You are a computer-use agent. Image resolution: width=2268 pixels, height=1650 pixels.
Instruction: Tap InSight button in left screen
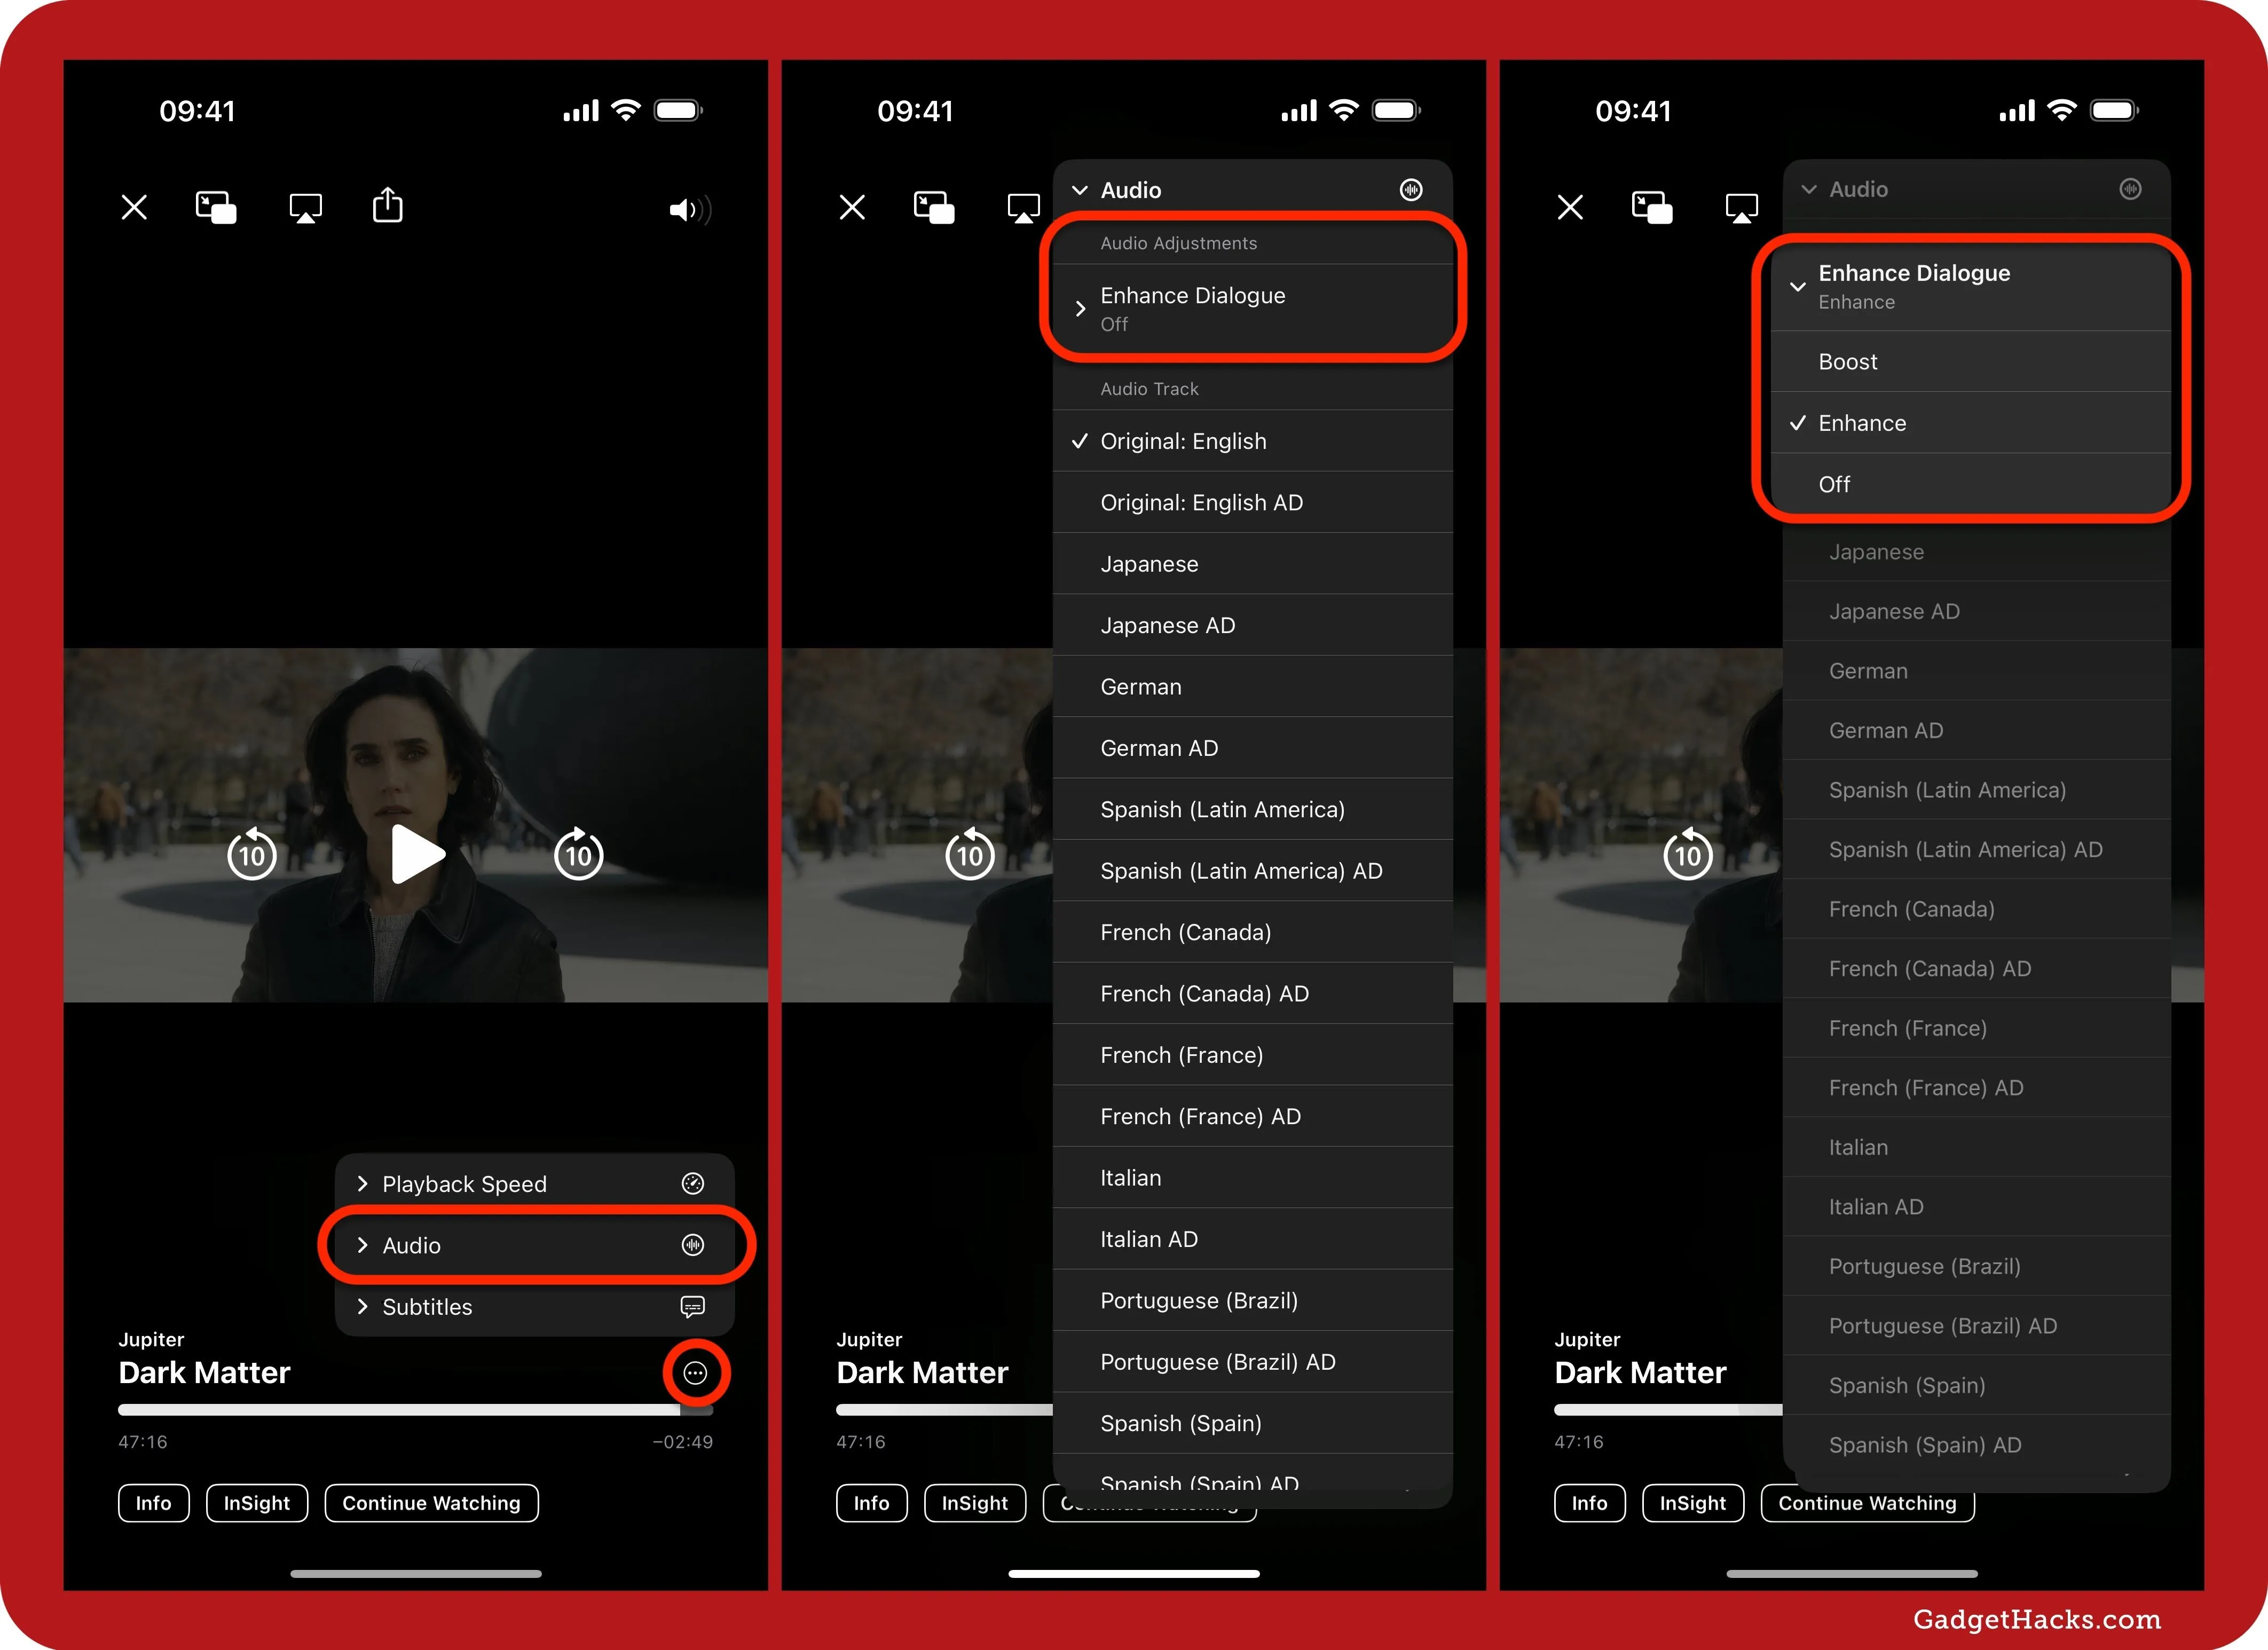pyautogui.click(x=257, y=1503)
